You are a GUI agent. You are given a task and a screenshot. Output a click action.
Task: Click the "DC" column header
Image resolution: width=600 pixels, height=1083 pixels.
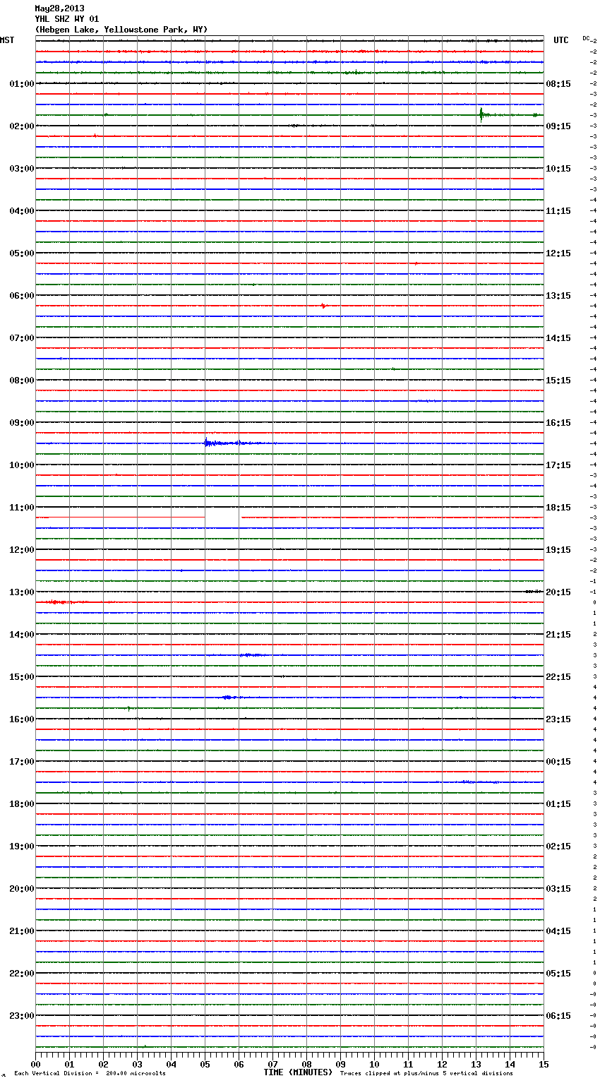[586, 38]
